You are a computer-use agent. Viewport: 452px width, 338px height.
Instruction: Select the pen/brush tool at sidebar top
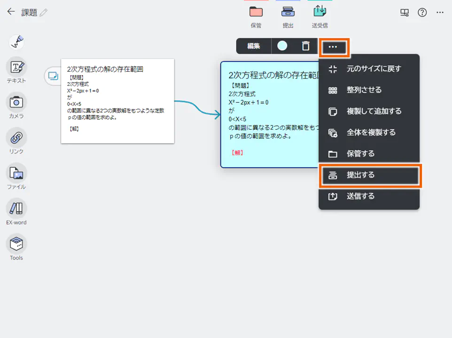click(x=16, y=42)
